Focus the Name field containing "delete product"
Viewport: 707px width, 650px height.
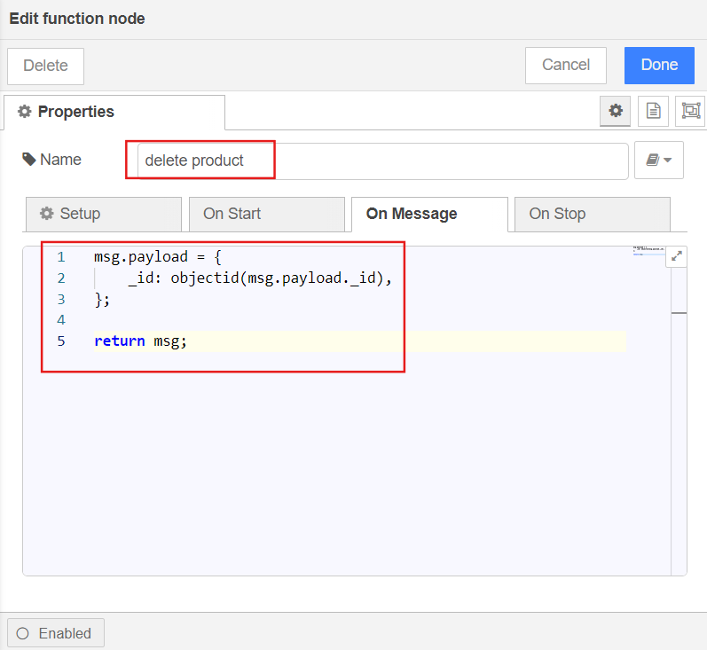click(x=381, y=161)
